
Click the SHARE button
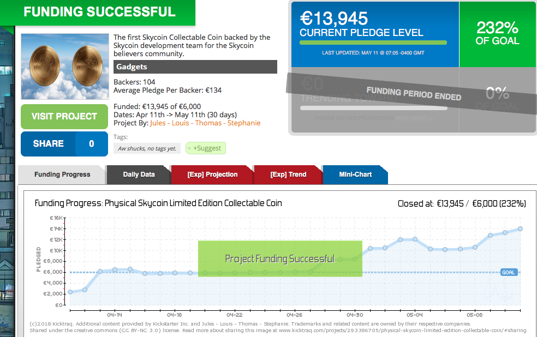[48, 144]
